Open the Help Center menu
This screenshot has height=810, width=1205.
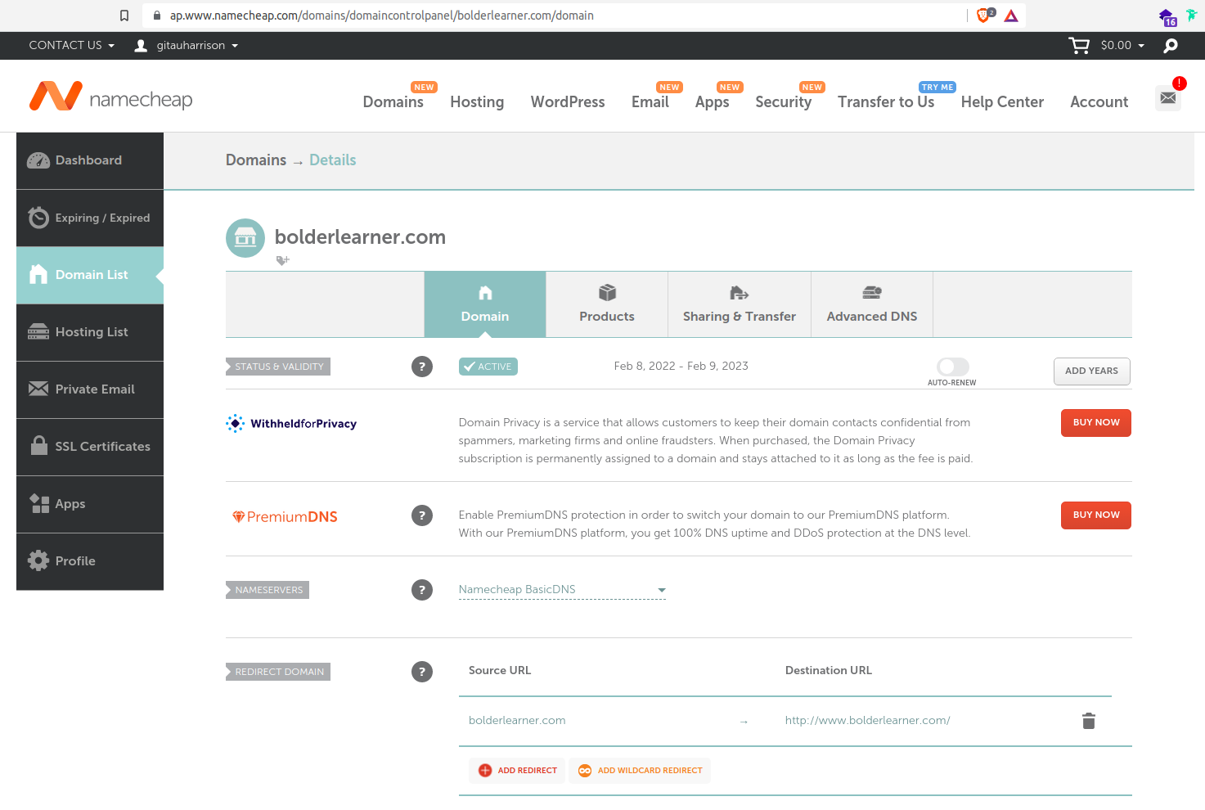pos(1002,102)
